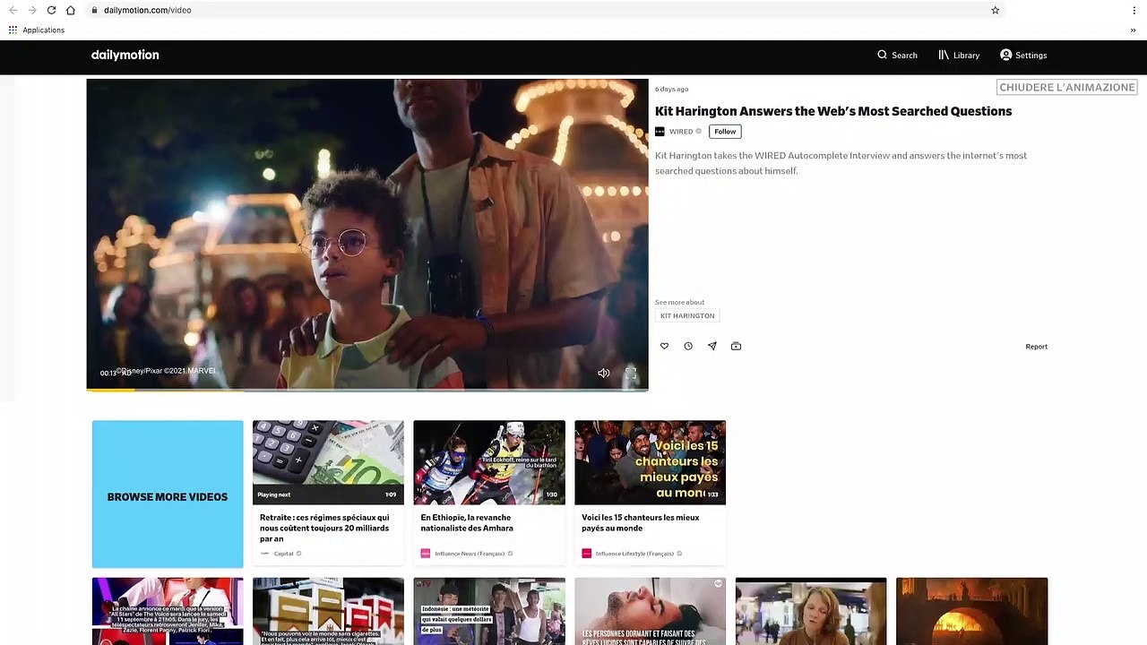Click the Browse More Videos tile
Viewport: 1147px width, 645px height.
tap(168, 494)
